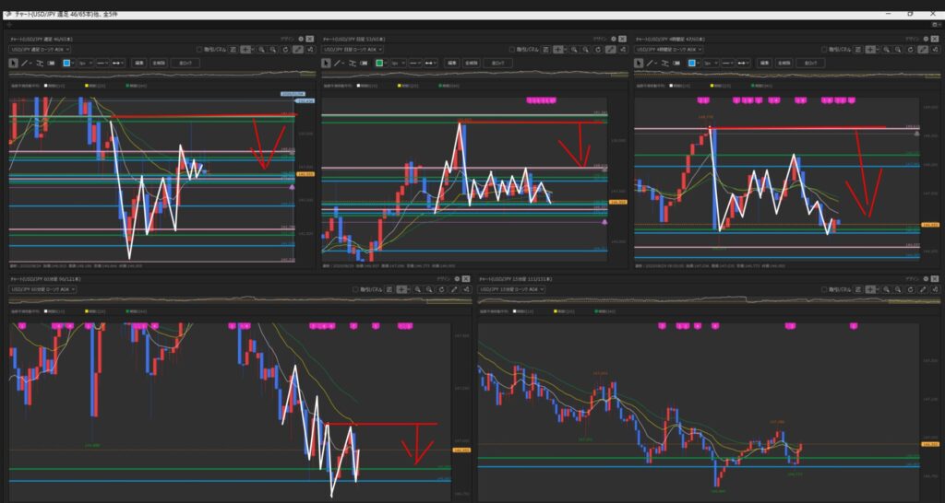The width and height of the screenshot is (945, 503).
Task: Refresh the 15-minute chart
Action: pyautogui.click(x=910, y=289)
